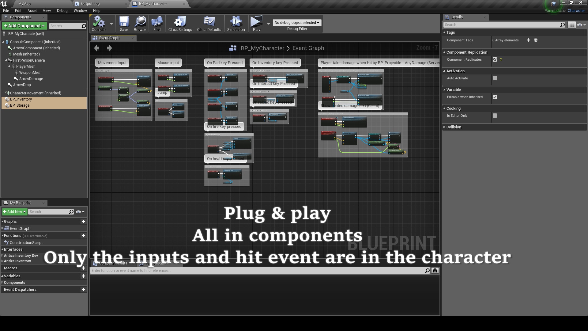This screenshot has width=588, height=331.
Task: Switch to the Output Log tab
Action: coord(90,4)
